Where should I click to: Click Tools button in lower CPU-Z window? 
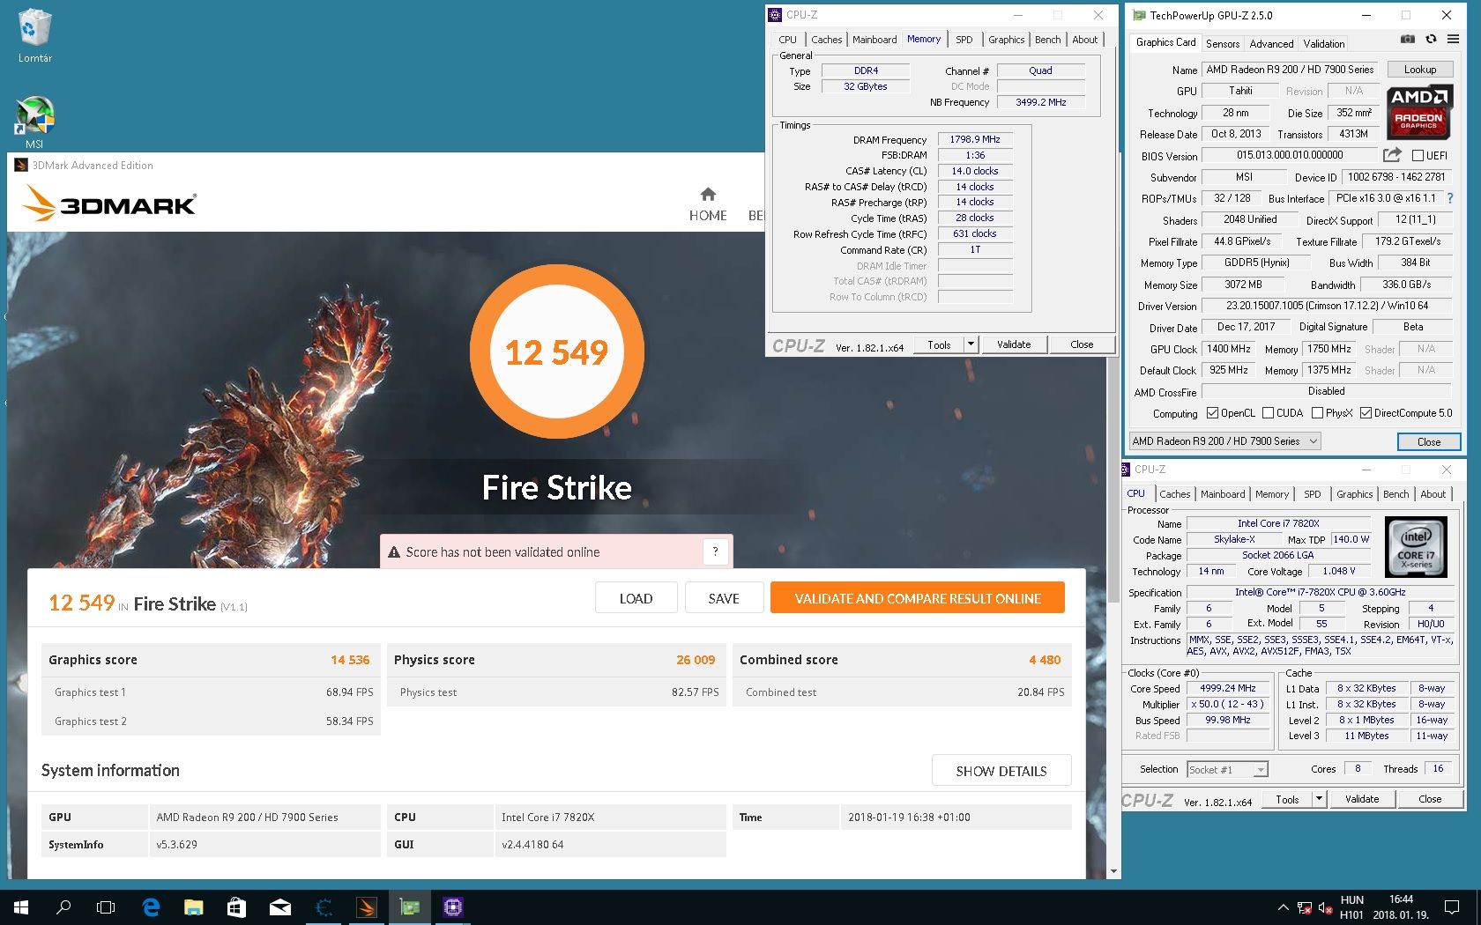1287,799
